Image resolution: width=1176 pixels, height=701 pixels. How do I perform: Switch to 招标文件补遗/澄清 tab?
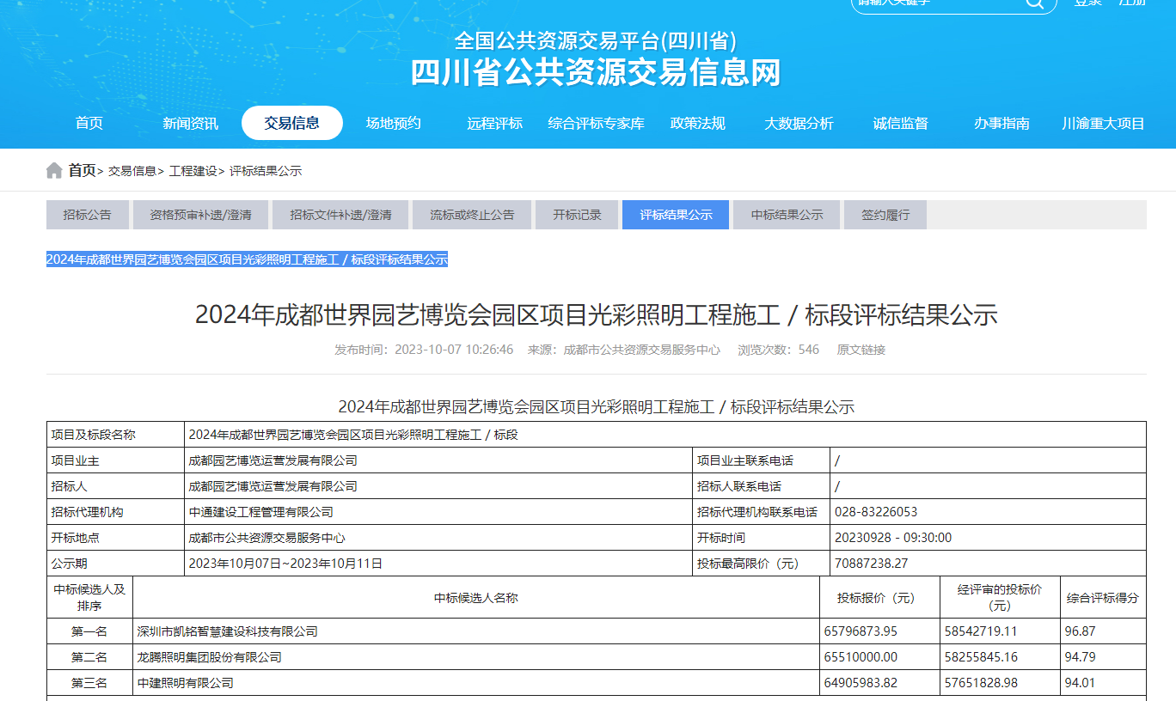click(340, 215)
